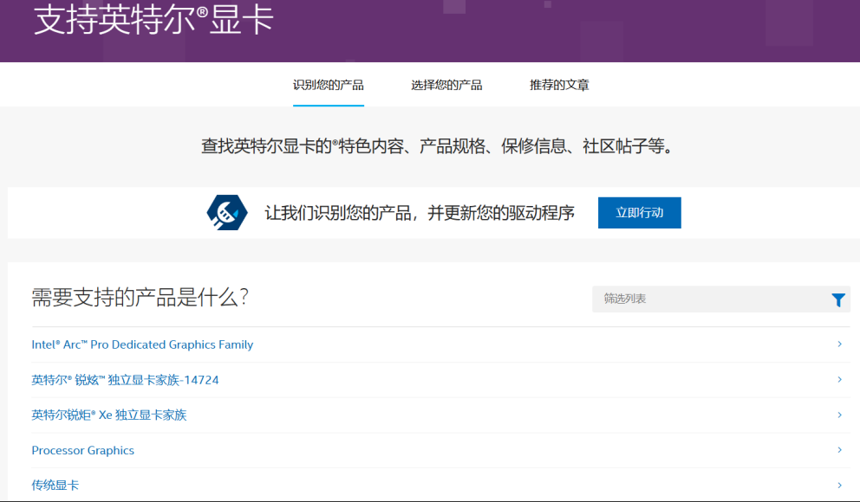860x502 pixels.
Task: Open the 选择您的产品 tab
Action: (446, 85)
